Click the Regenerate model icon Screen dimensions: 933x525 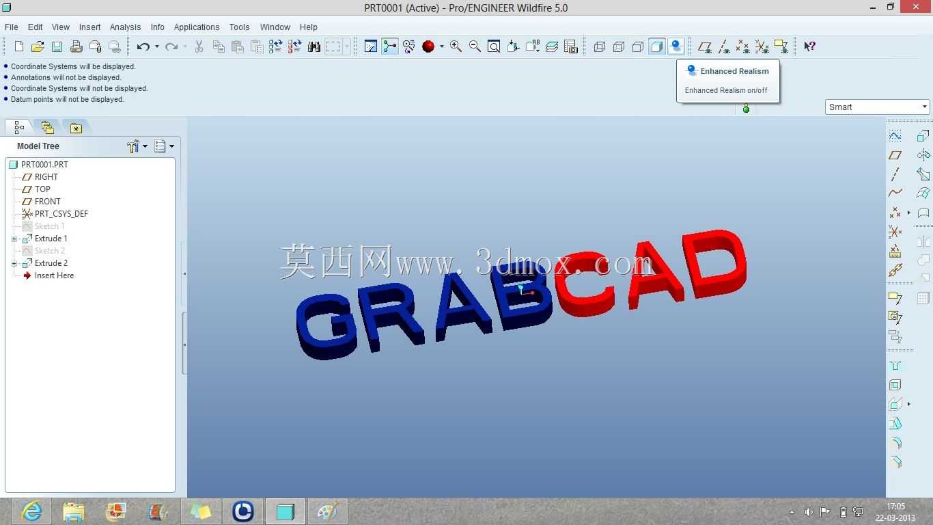click(276, 46)
